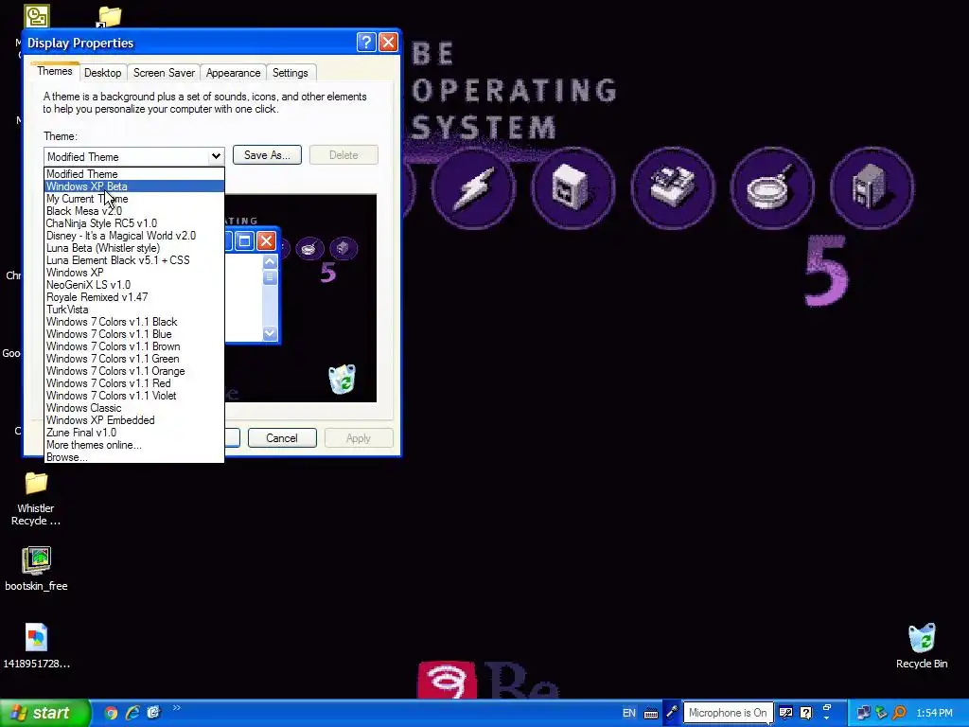Select the Themes tab

(x=54, y=71)
